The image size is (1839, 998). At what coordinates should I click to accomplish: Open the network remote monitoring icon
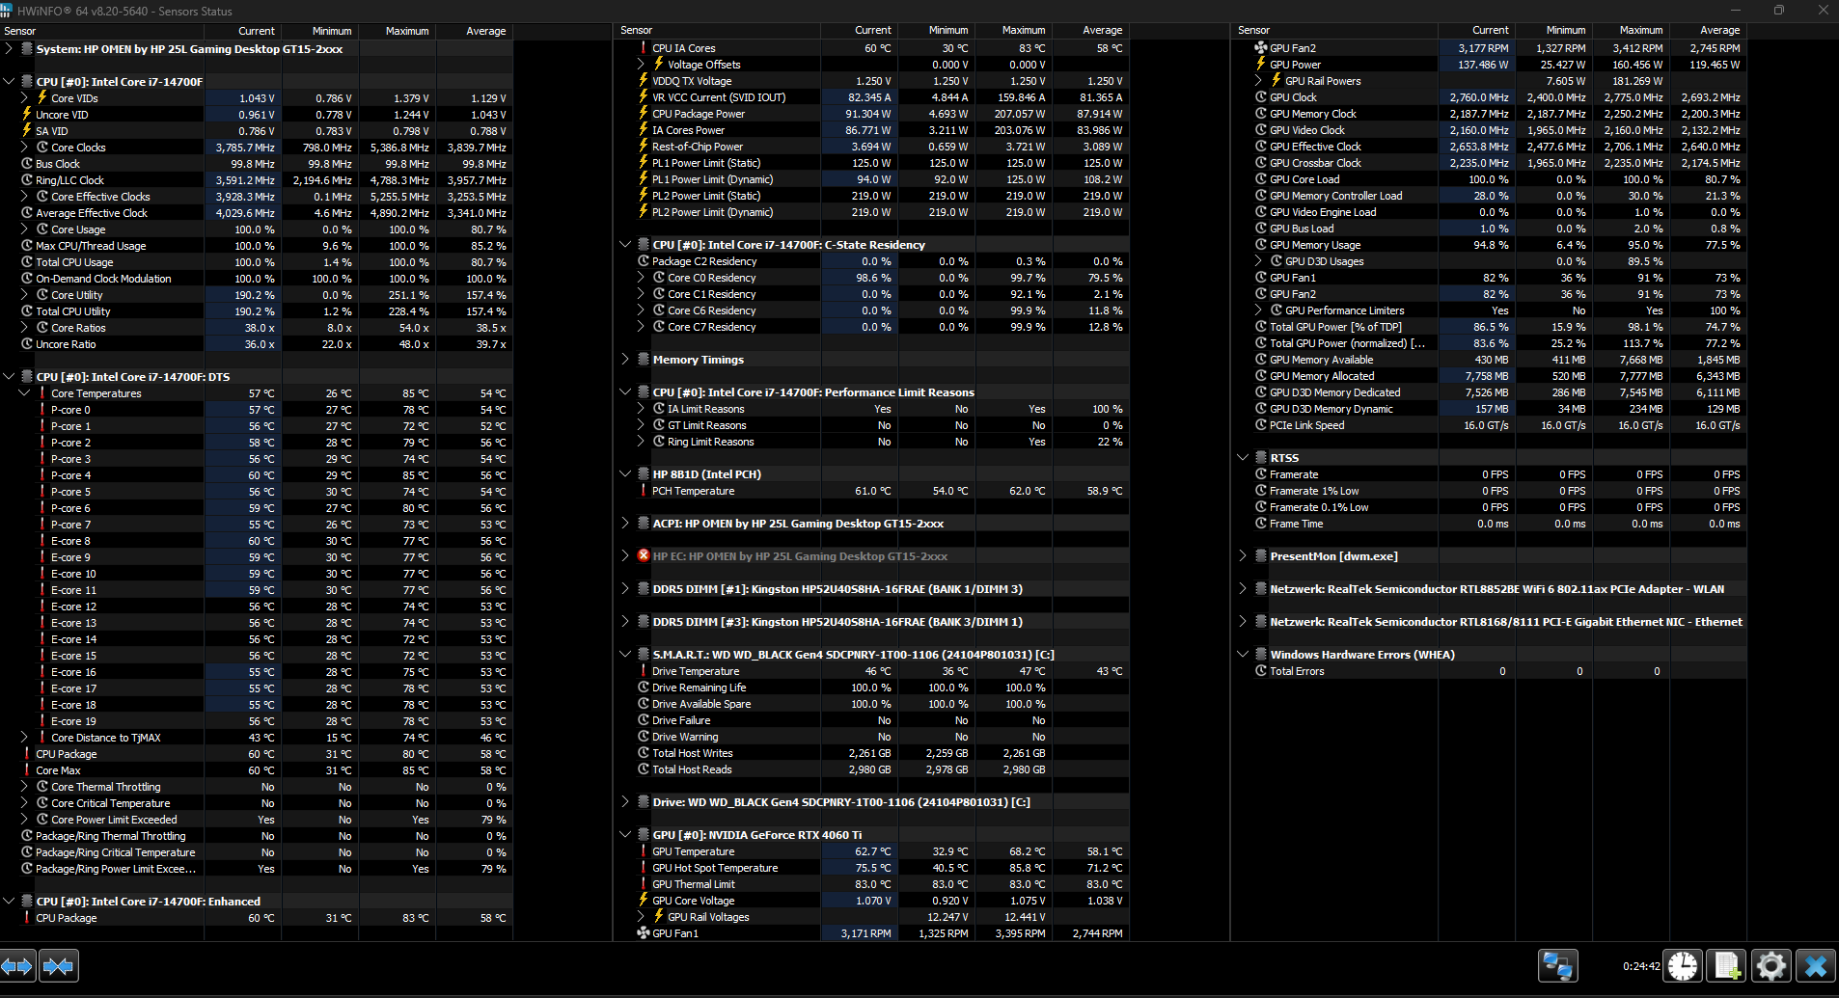click(x=1557, y=965)
